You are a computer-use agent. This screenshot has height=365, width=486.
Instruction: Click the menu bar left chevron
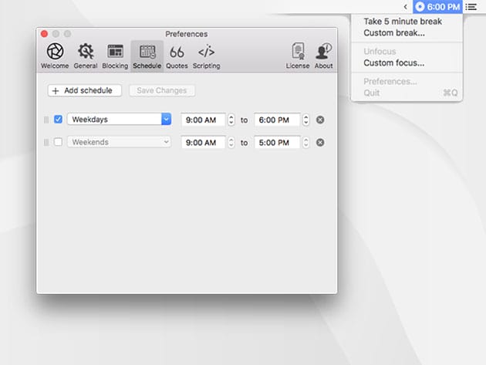(x=406, y=6)
